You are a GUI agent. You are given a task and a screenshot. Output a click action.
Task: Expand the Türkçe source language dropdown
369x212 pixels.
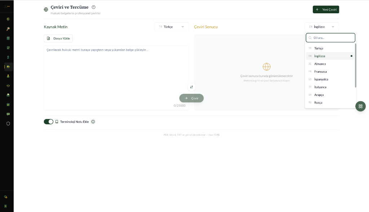[172, 27]
